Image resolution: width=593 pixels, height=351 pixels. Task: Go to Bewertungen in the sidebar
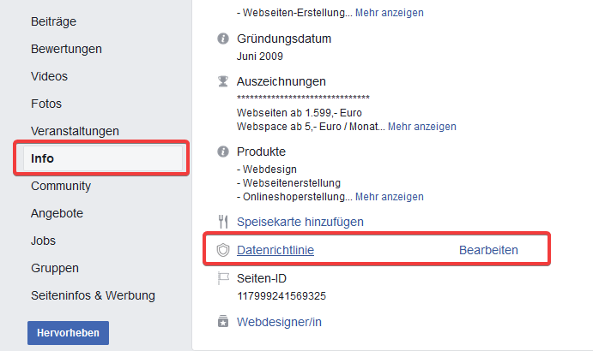tap(66, 49)
